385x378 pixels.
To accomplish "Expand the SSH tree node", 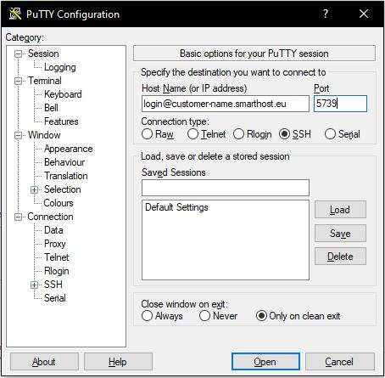I will (34, 285).
